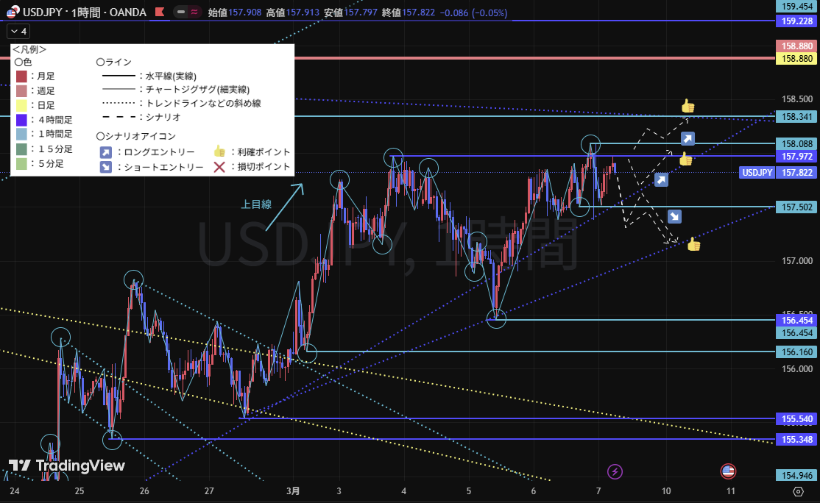Toggle the pink wavy-line pill indicator
The height and width of the screenshot is (503, 820).
(x=194, y=13)
